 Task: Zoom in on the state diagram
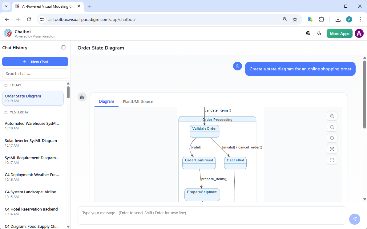(x=332, y=116)
